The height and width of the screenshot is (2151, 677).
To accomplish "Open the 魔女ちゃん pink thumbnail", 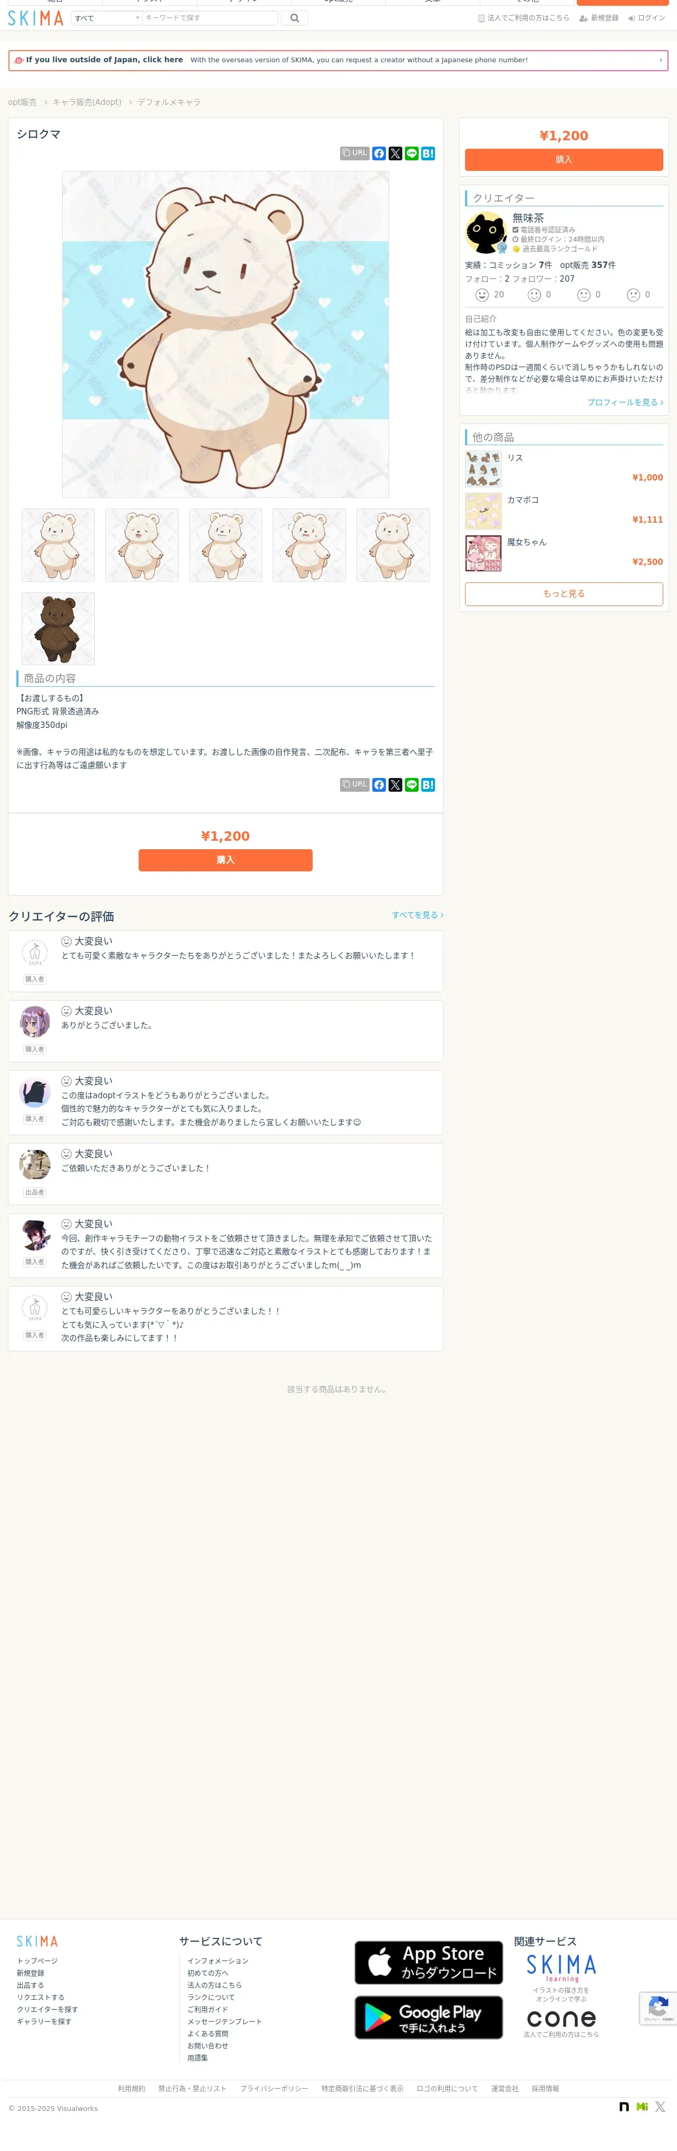I will point(483,554).
